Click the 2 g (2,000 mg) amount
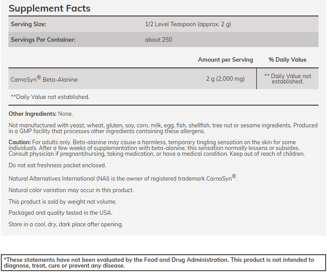The width and height of the screenshot is (327, 276). pos(225,79)
